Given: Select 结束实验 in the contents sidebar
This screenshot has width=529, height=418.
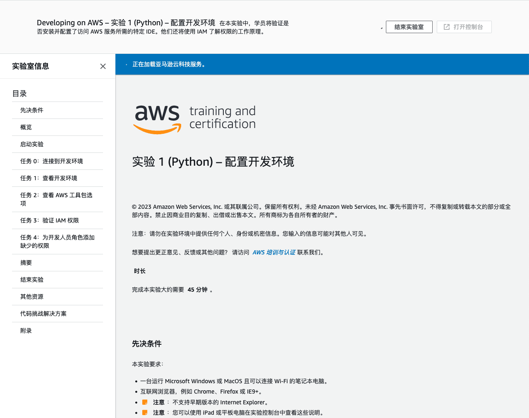Looking at the screenshot, I should click(32, 280).
